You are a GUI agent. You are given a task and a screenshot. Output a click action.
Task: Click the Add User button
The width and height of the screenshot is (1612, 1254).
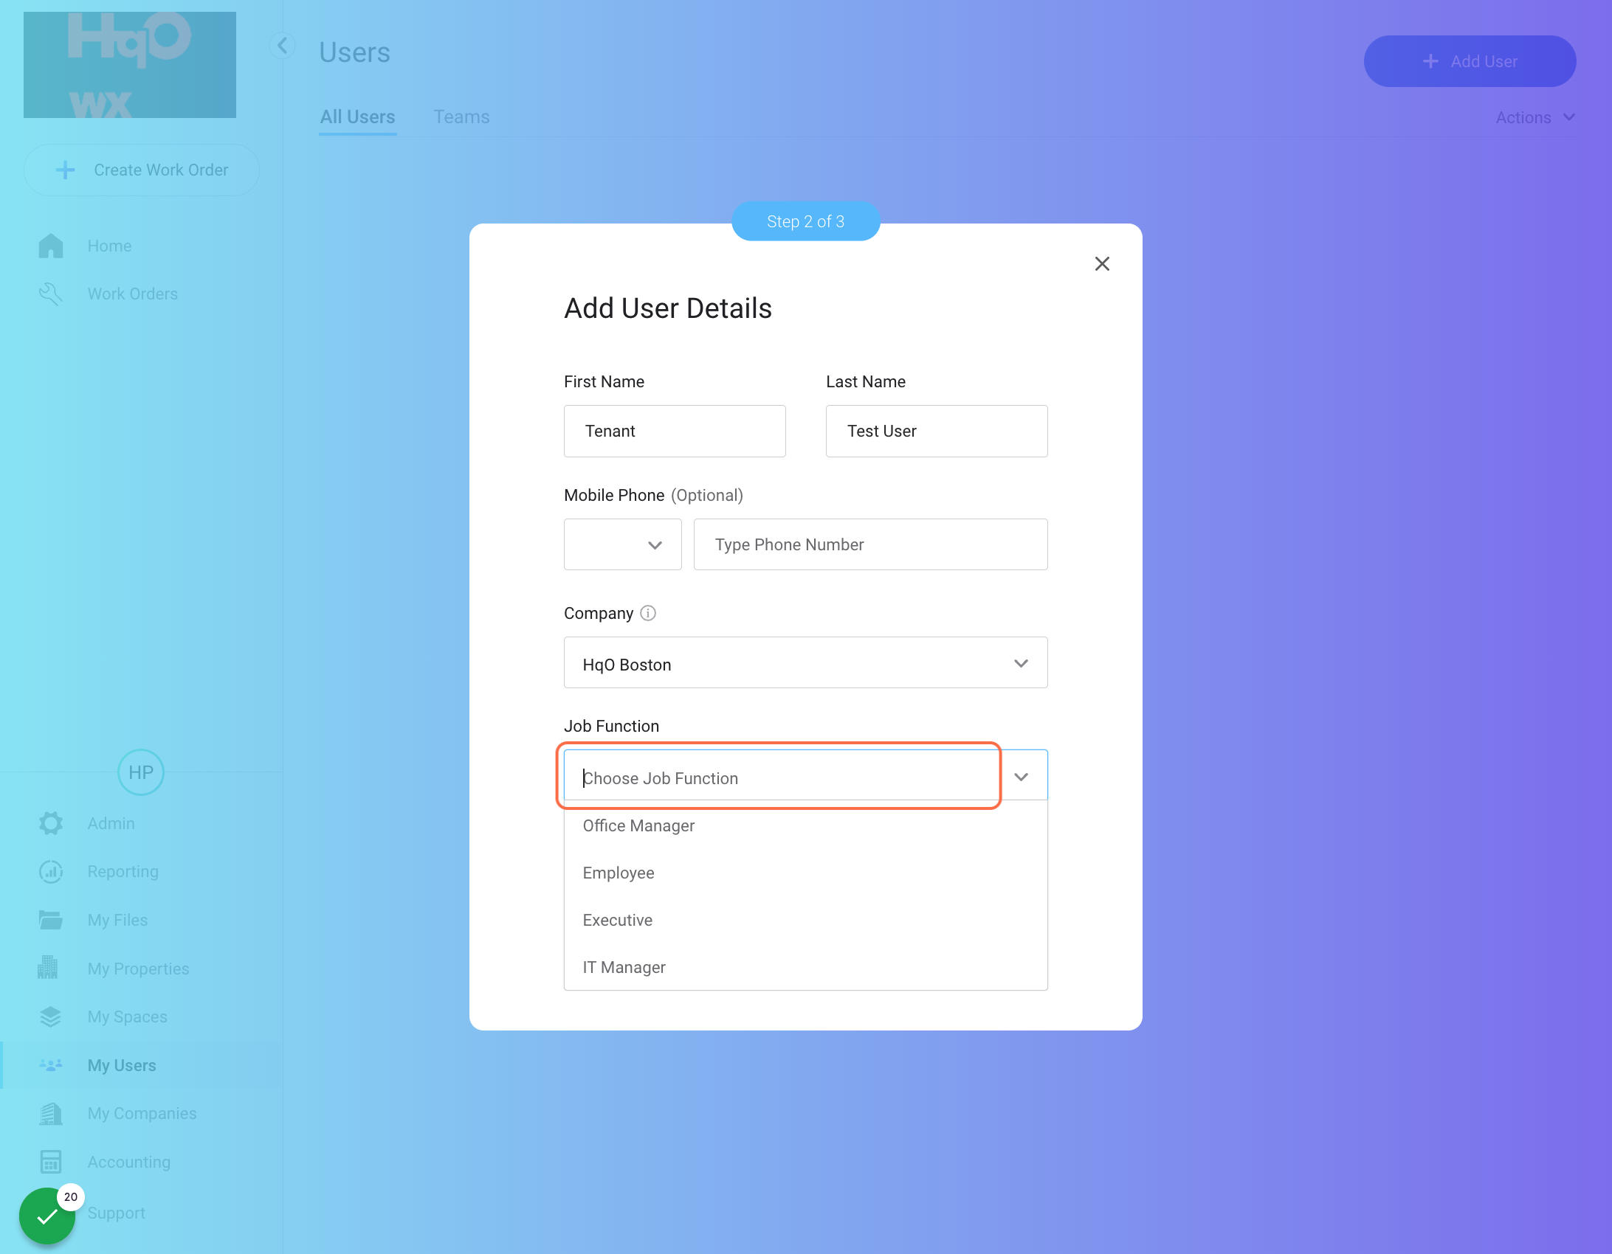(x=1469, y=61)
